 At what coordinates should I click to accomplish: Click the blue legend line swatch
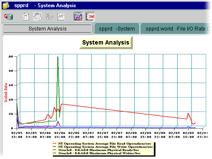[x=54, y=147]
